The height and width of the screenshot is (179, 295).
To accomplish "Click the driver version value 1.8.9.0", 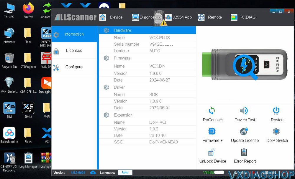I will point(155,101).
